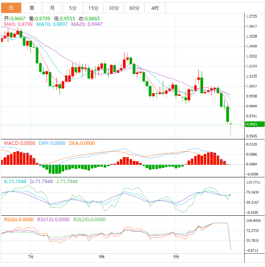Click the DIFF:0.0000 indicator label
This screenshot has height=267, width=265.
pos(52,143)
